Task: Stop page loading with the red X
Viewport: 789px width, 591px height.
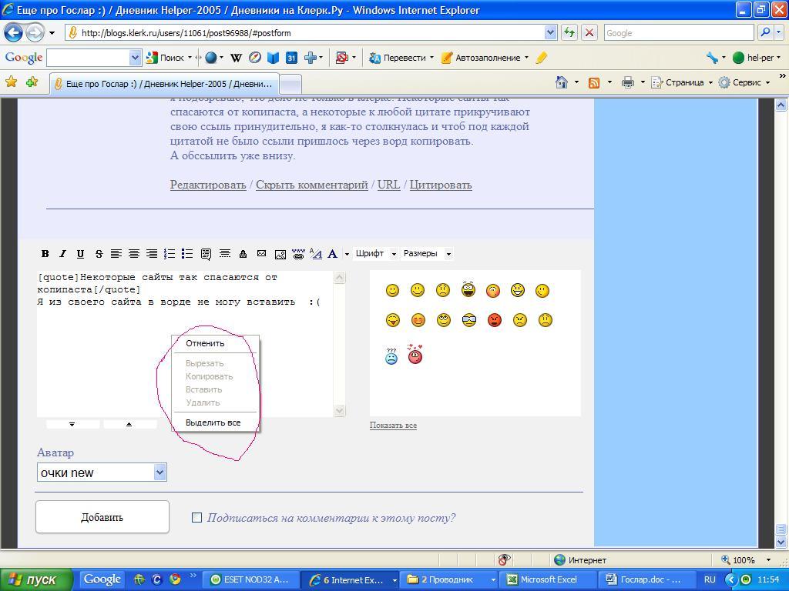Action: [589, 33]
